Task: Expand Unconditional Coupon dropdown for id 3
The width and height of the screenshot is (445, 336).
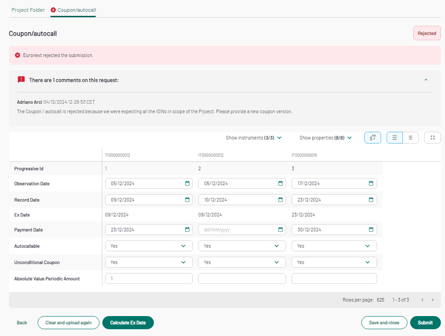Action: (334, 262)
